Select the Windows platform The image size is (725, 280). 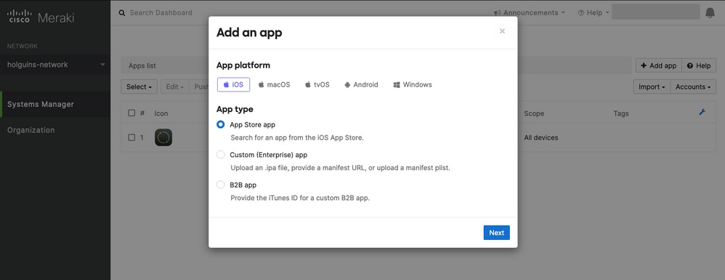click(413, 84)
